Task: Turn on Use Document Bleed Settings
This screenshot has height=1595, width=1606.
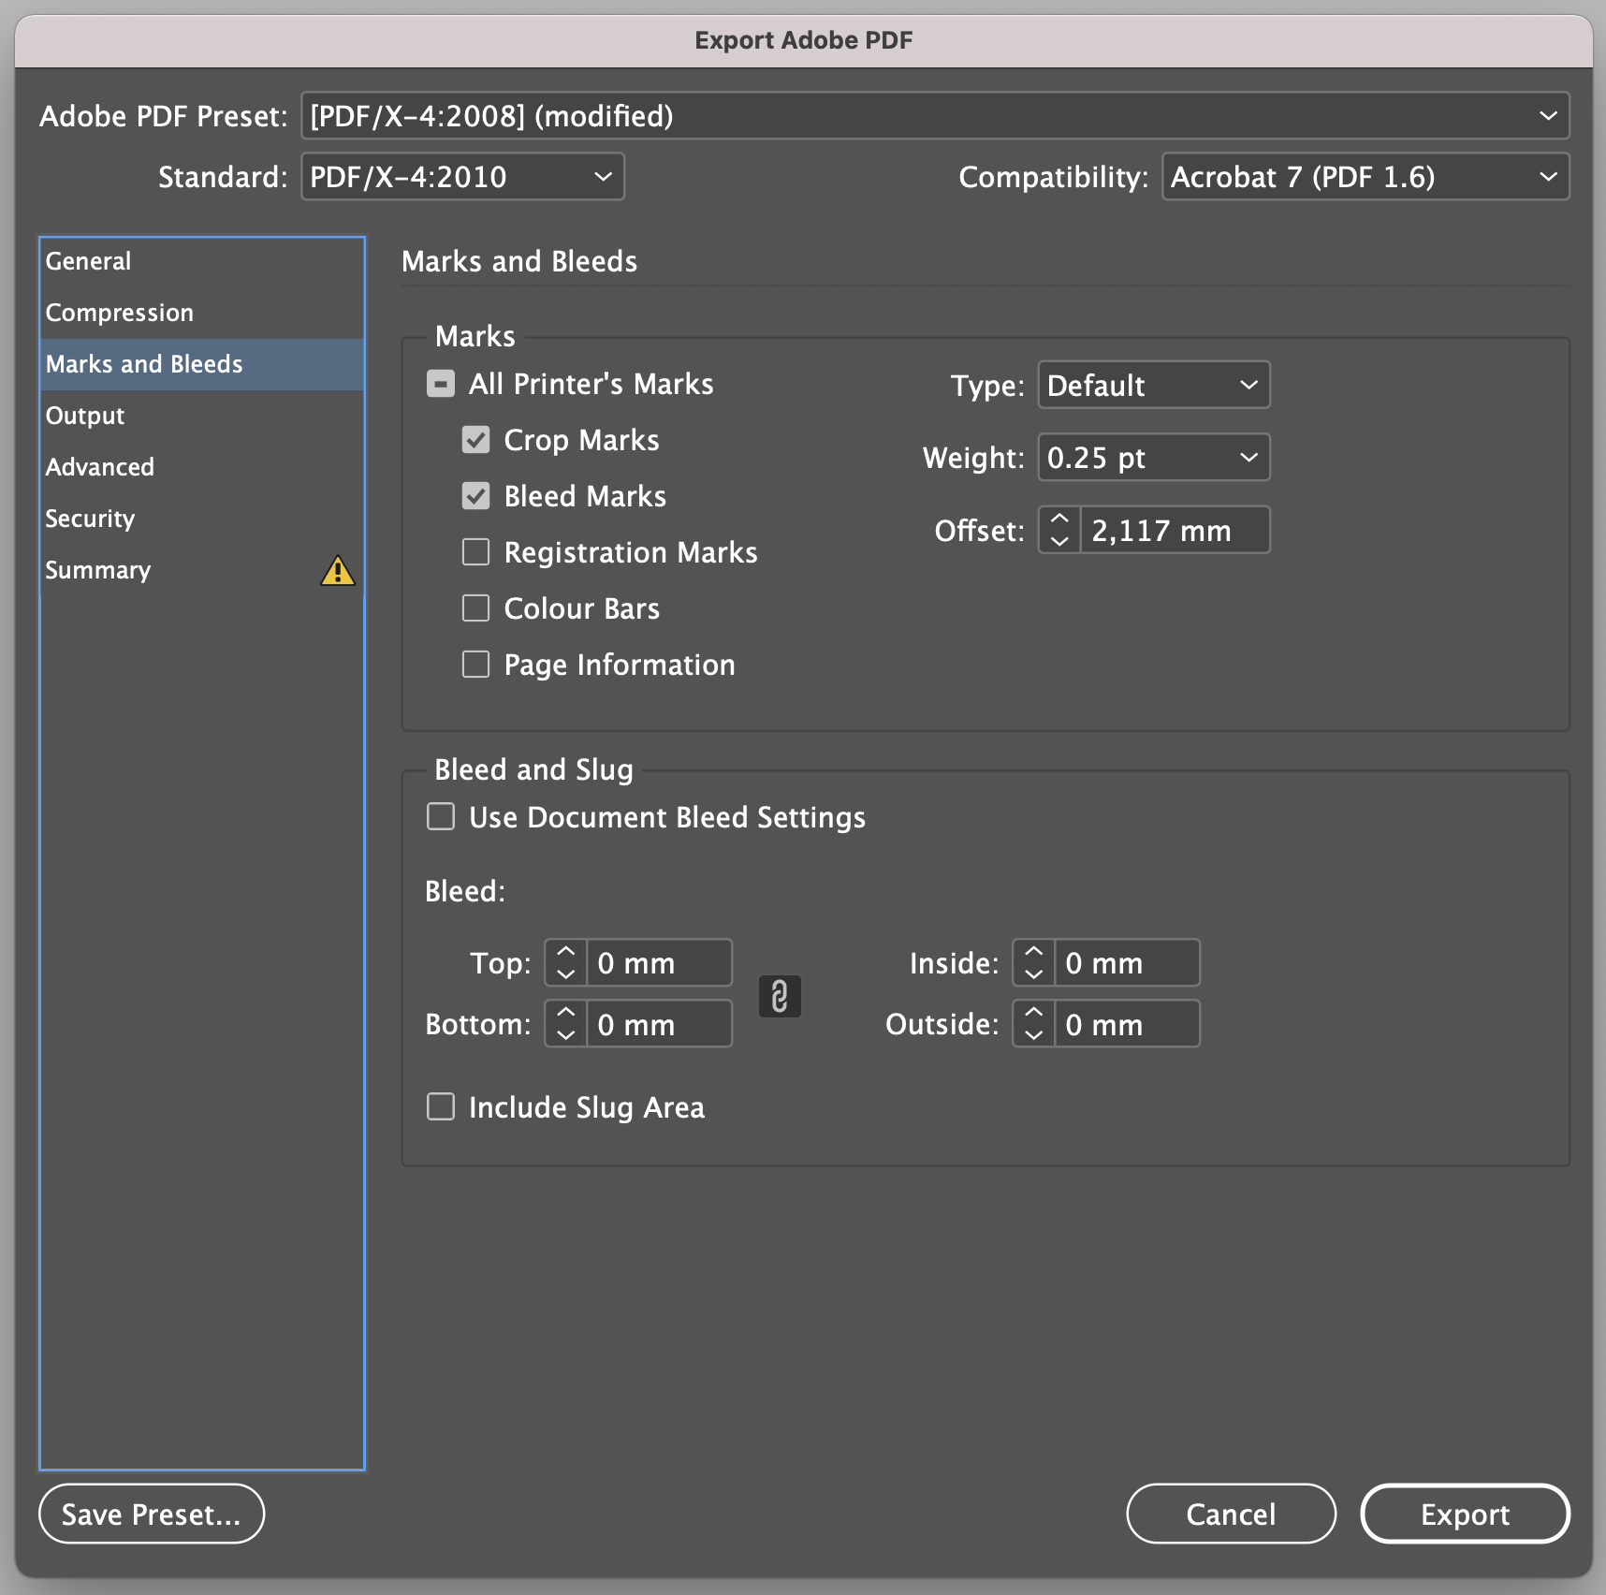Action: pos(441,817)
